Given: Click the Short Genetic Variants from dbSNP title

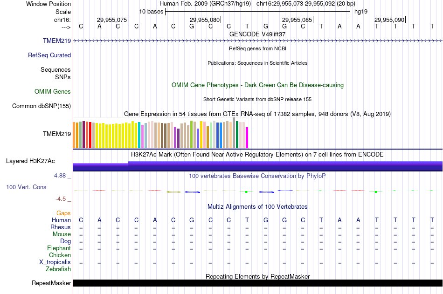Looking at the screenshot, I should pyautogui.click(x=257, y=99).
